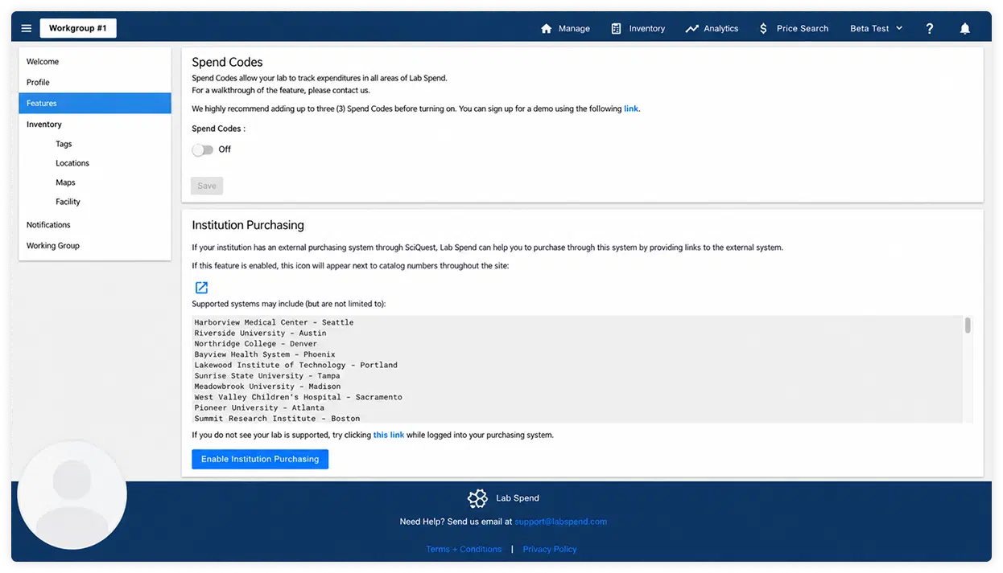Click the Lab Spend footer logo
The width and height of the screenshot is (1003, 573).
pos(477,498)
